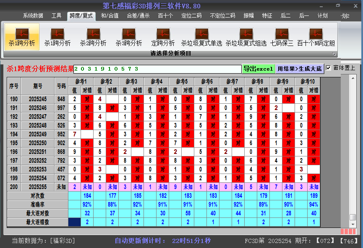This screenshot has width=363, height=248.
Task: Click the highlighted 杀1跨分析 icon
Action: [22, 37]
